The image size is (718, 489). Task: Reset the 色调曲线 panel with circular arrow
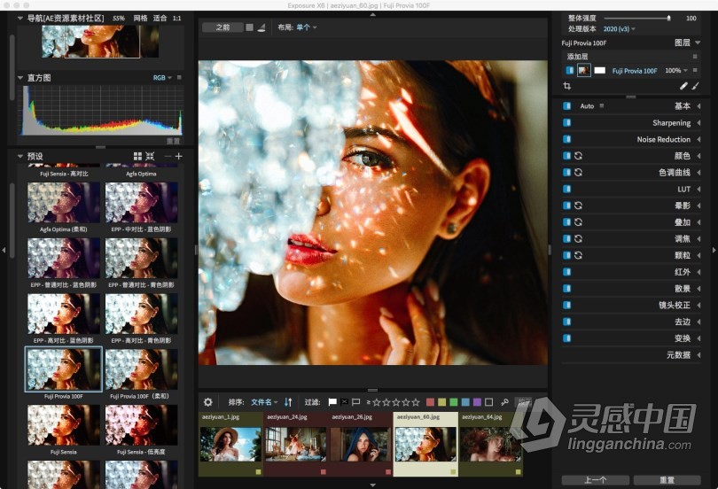(x=578, y=173)
